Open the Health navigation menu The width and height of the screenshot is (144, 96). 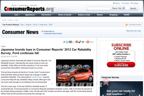128,15
